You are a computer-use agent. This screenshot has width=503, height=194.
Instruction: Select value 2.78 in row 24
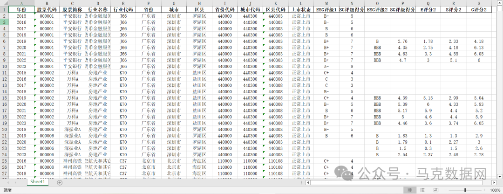pos(479,155)
